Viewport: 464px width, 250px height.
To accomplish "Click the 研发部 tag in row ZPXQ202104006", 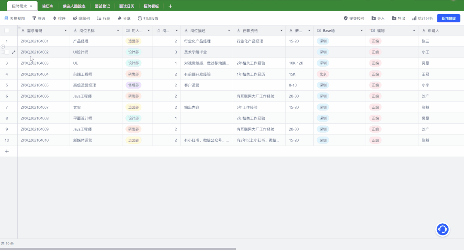I will (x=134, y=96).
